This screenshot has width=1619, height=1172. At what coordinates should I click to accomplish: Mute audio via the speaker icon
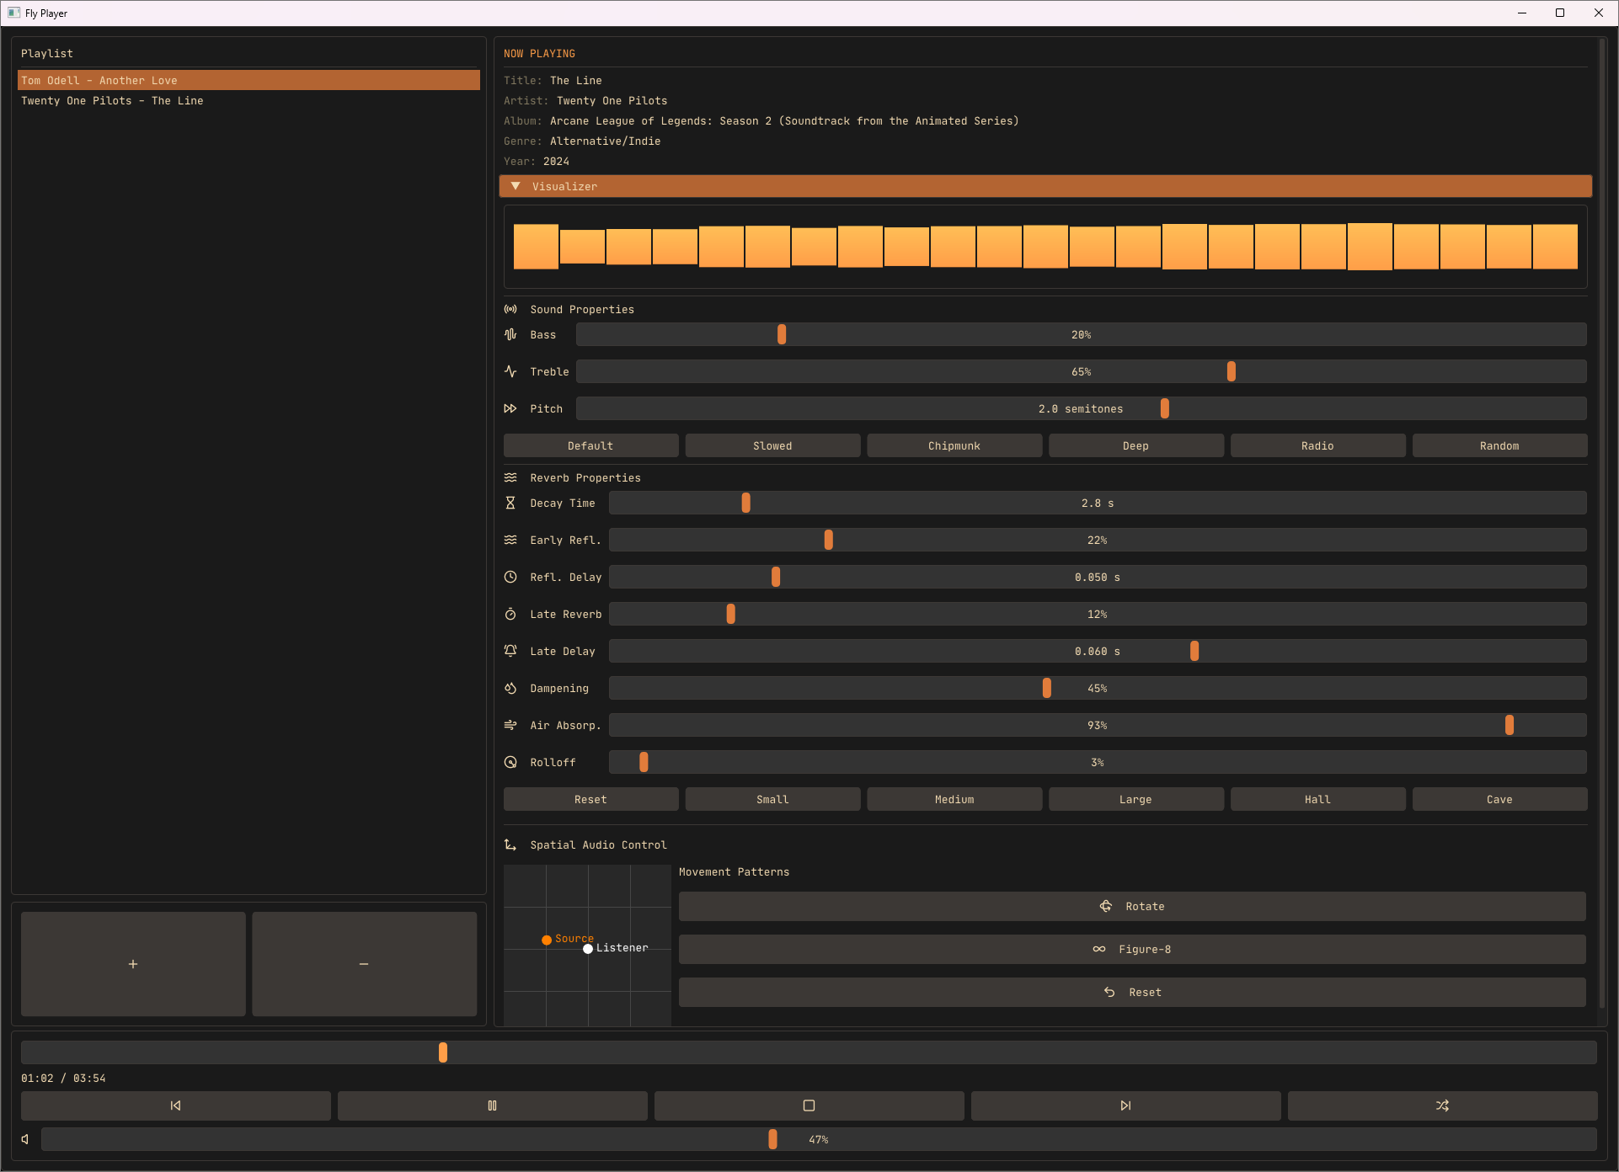[x=24, y=1139]
